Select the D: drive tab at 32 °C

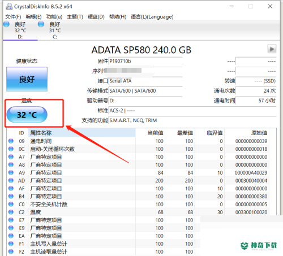(x=20, y=30)
